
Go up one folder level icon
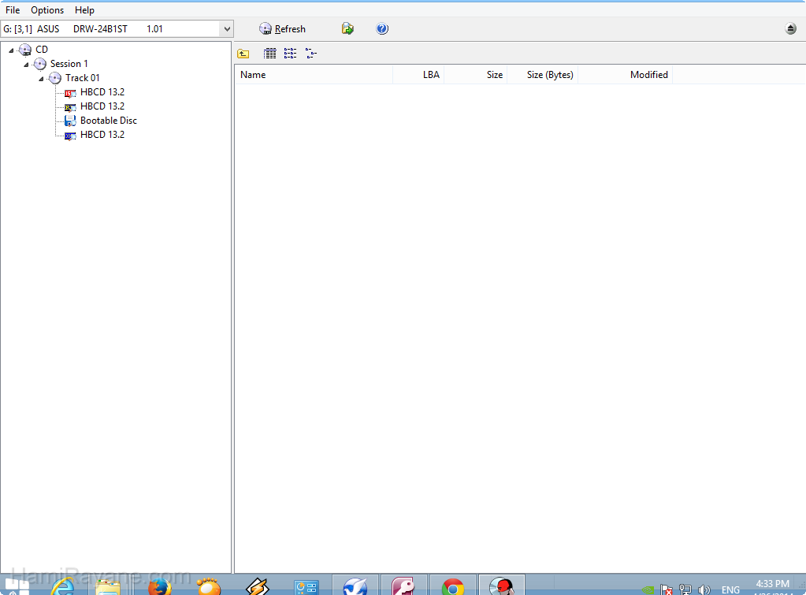click(243, 54)
